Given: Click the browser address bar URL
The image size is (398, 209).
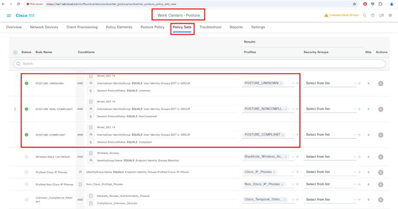Looking at the screenshot, I should 111,4.
